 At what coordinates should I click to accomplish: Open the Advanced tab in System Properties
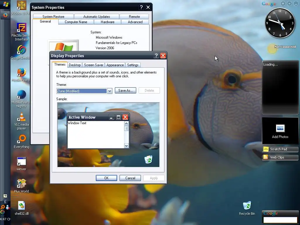tap(135, 22)
